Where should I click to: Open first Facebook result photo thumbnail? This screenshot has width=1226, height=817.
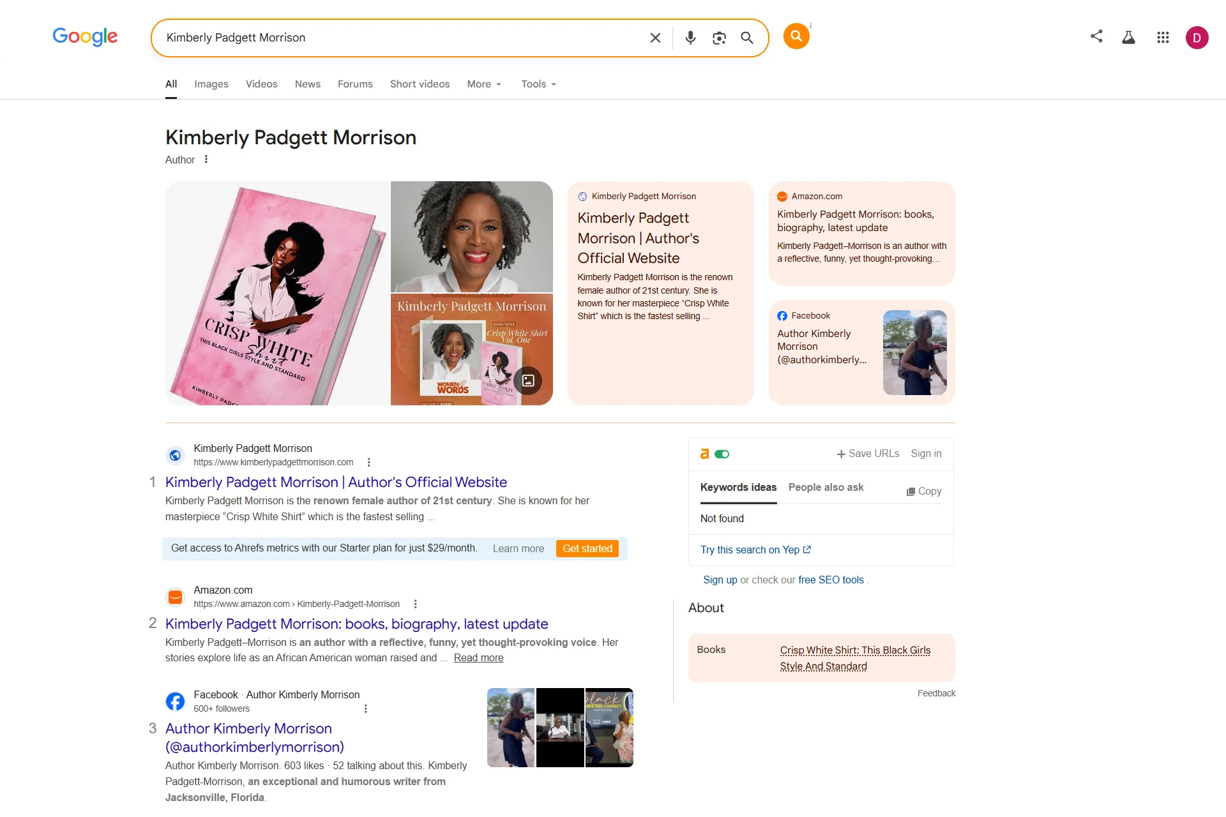(x=511, y=728)
